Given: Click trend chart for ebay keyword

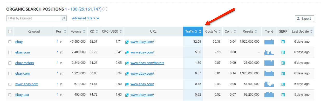Looking at the screenshot, I should (269, 42).
